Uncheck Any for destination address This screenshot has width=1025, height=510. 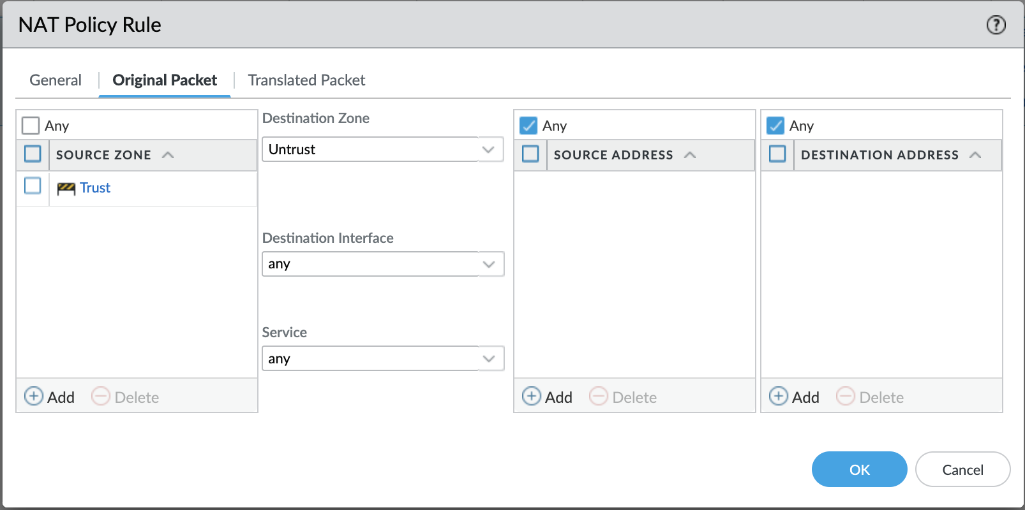click(x=775, y=126)
